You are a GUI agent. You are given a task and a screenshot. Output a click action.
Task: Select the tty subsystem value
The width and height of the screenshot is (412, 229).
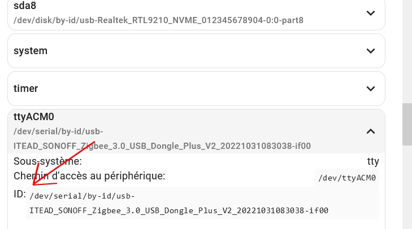point(373,161)
